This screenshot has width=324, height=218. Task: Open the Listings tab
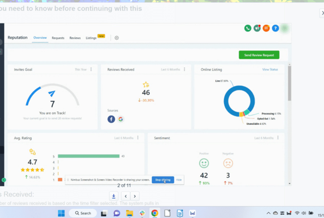(91, 38)
